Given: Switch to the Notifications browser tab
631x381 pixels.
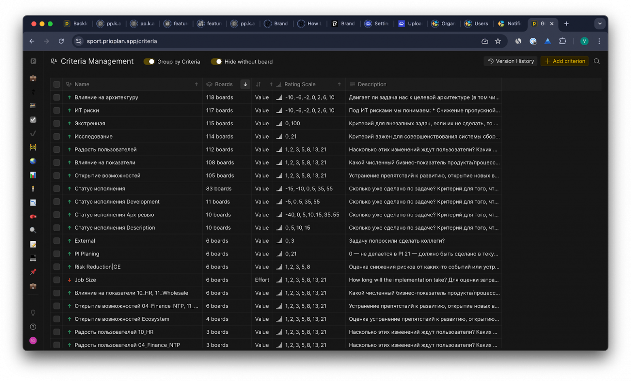Looking at the screenshot, I should [510, 23].
